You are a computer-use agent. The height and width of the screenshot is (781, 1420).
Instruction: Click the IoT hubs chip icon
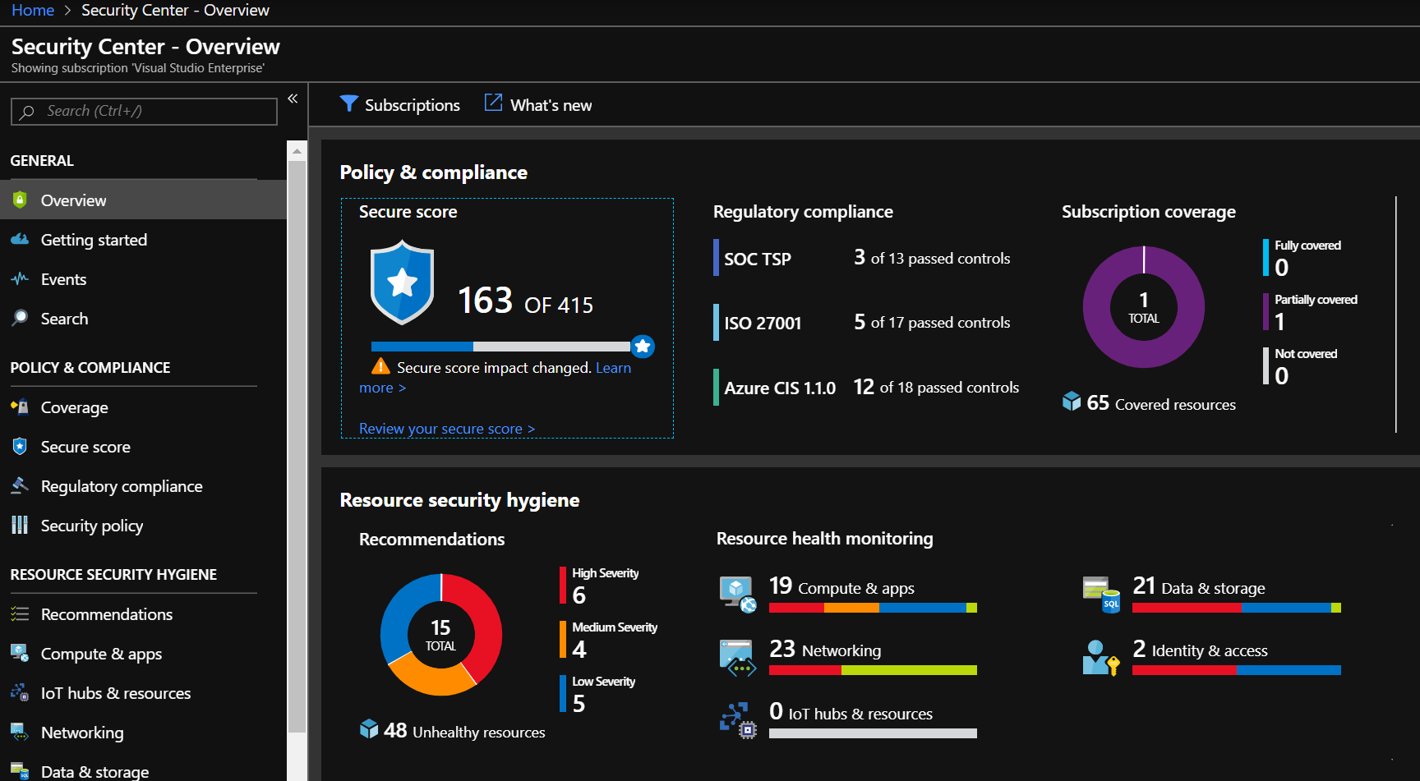pos(737,720)
